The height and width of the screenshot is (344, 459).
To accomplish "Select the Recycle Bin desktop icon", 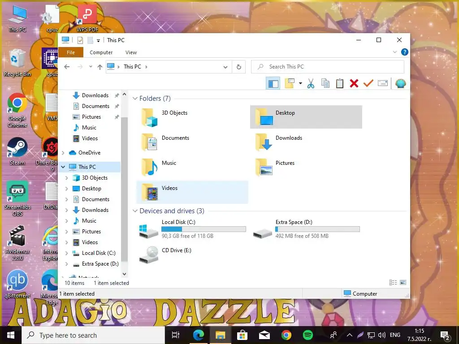I will (x=17, y=63).
